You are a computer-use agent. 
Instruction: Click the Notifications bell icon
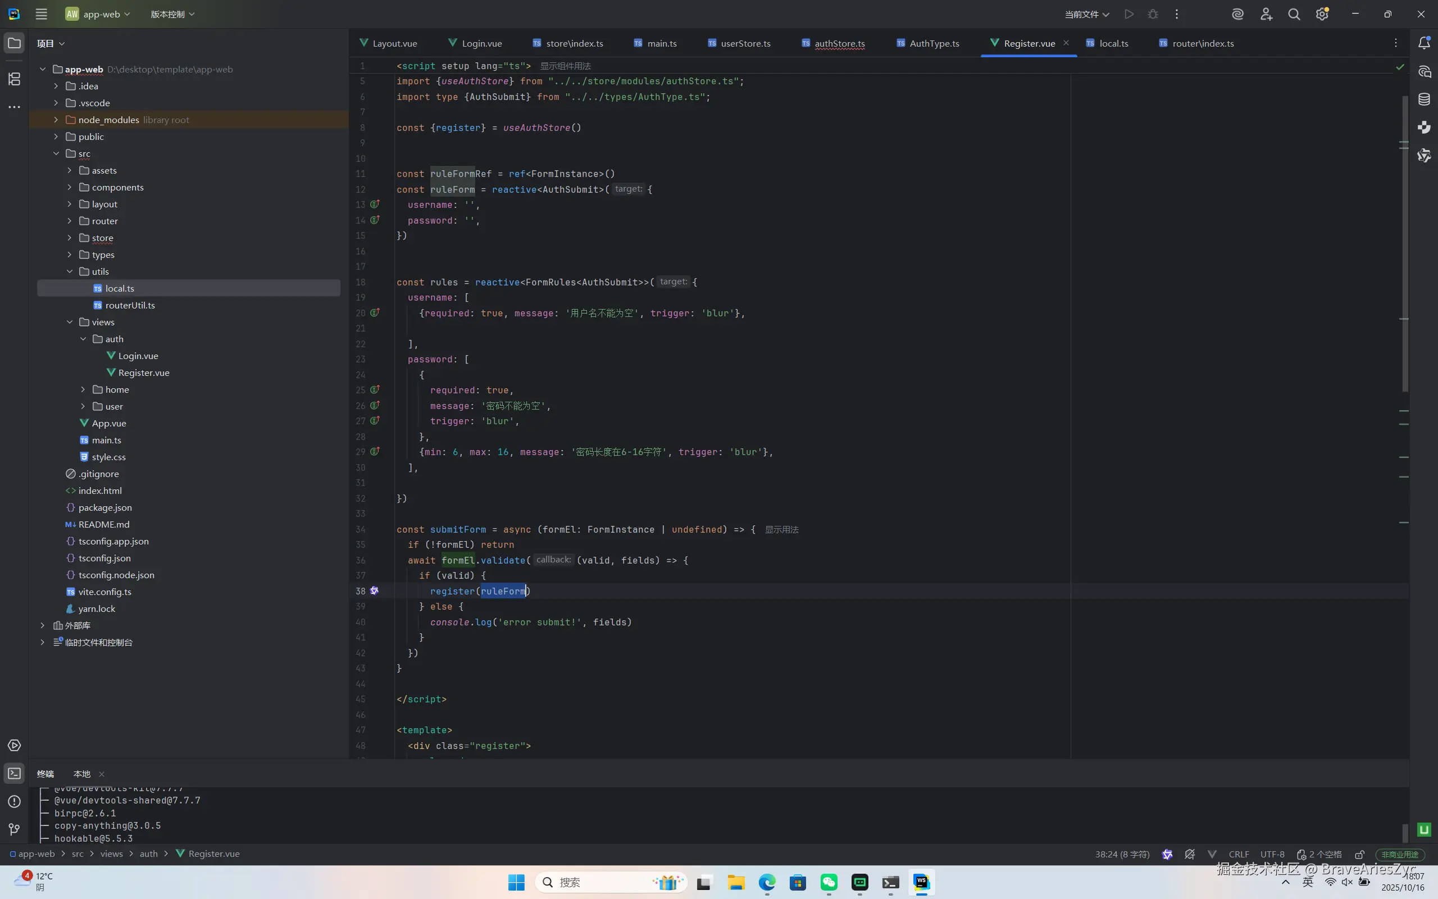[1424, 43]
